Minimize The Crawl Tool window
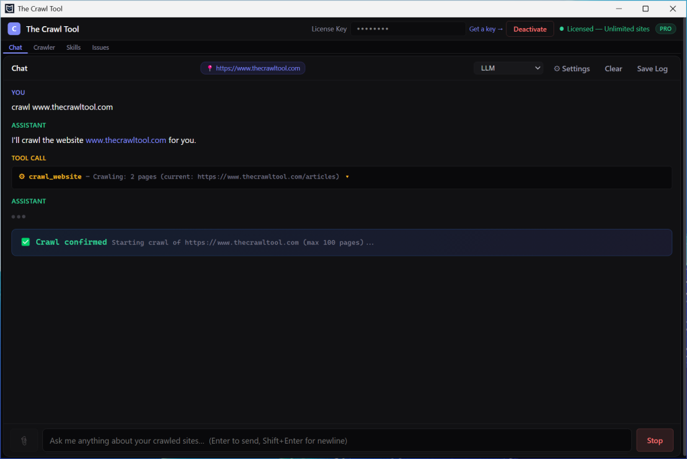Viewport: 687px width, 459px height. [619, 8]
